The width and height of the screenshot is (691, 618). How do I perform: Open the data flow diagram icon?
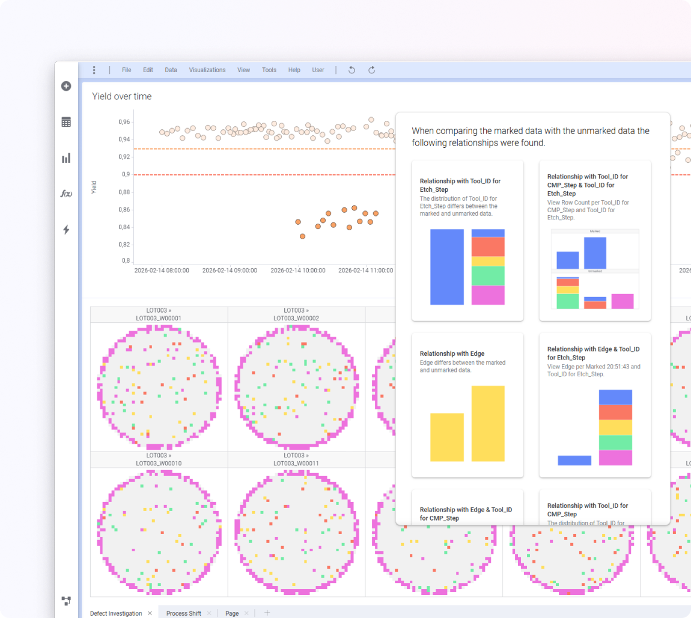click(x=66, y=601)
